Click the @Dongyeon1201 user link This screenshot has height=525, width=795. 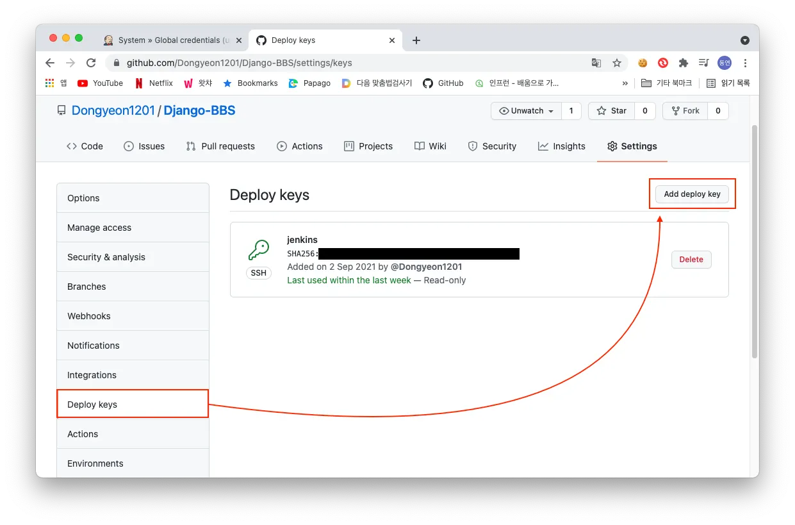[x=426, y=267]
